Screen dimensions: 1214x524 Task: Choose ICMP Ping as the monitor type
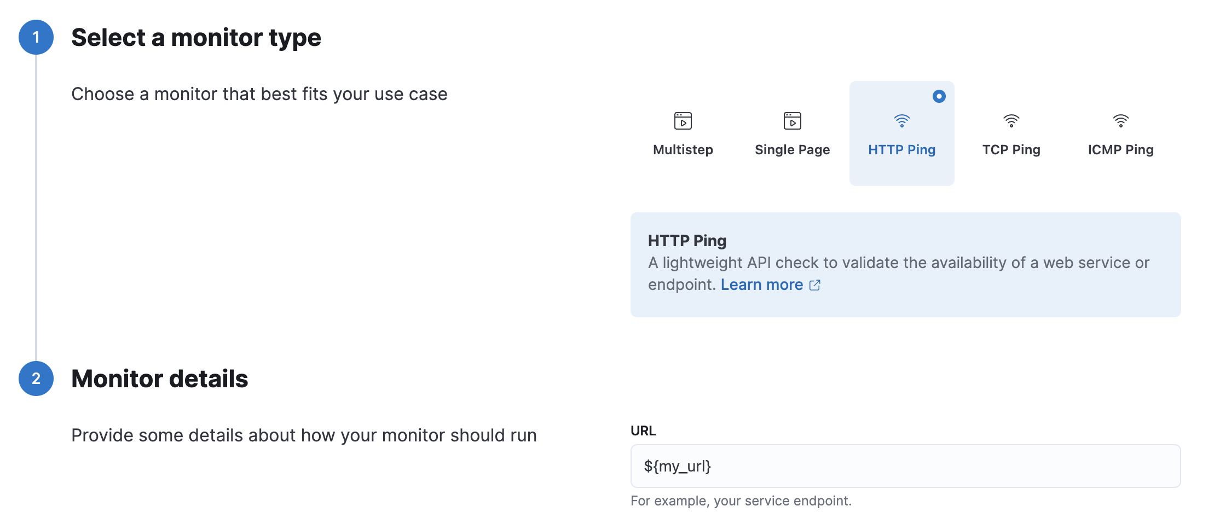pos(1120,134)
